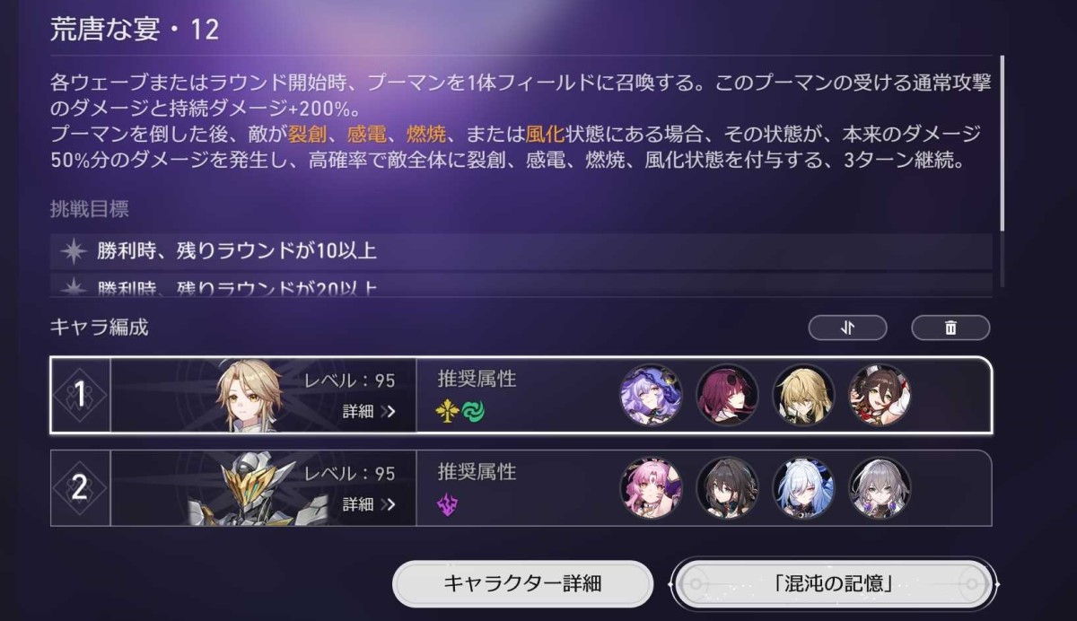Select the blonde character portrait in team 1
This screenshot has height=621, width=1077.
[x=803, y=395]
